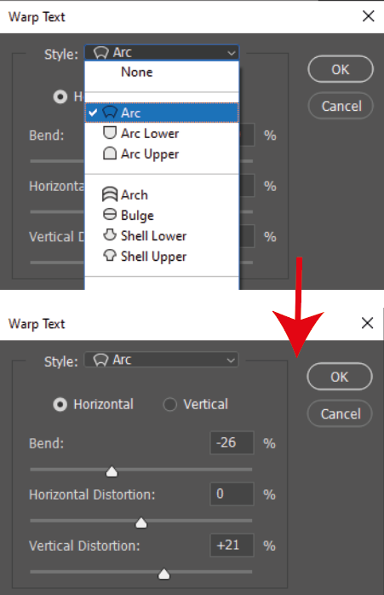Click the partially hidden radio button in upper dialog
The width and height of the screenshot is (384, 595).
point(60,97)
